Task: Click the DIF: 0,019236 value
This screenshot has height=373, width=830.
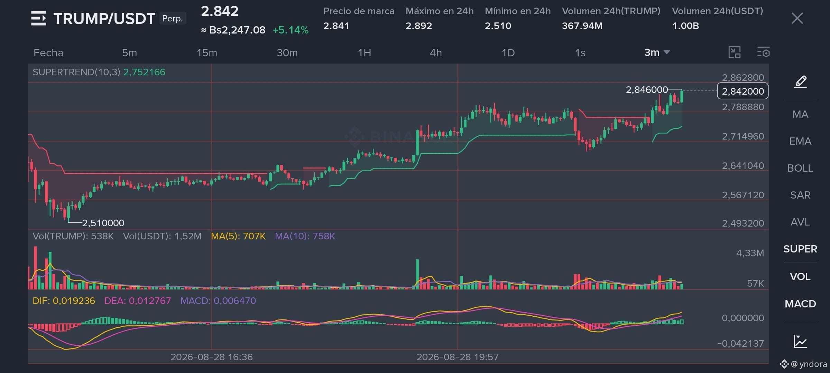Action: click(64, 301)
